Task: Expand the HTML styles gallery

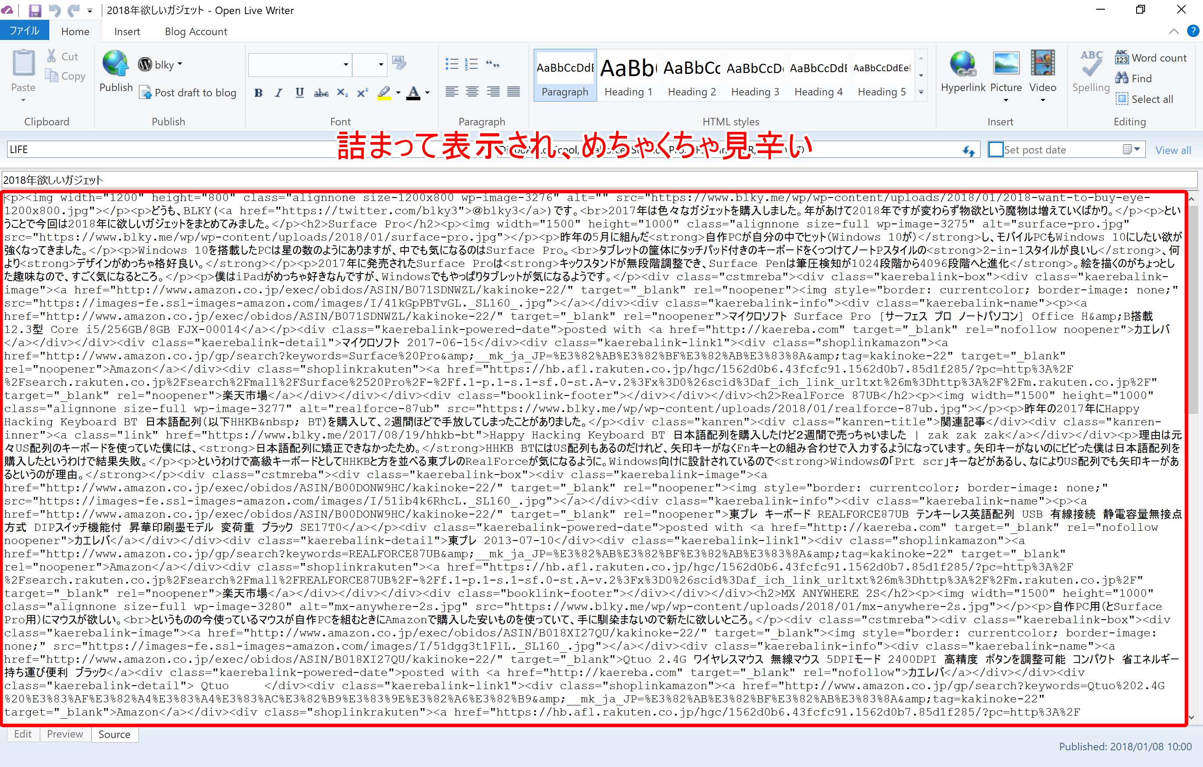Action: point(921,92)
